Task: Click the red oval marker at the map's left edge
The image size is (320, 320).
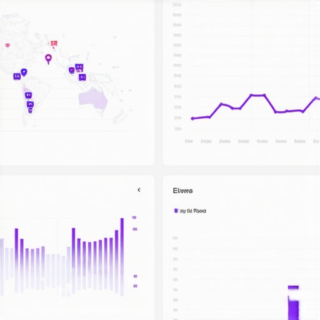Action: coord(7,45)
